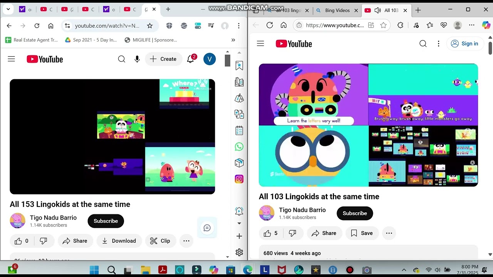
Task: Add a sidebar app with the plus icon
Action: 239,236
